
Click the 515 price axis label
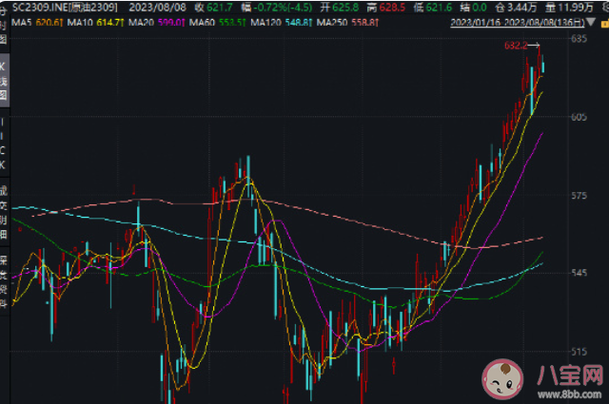(578, 351)
